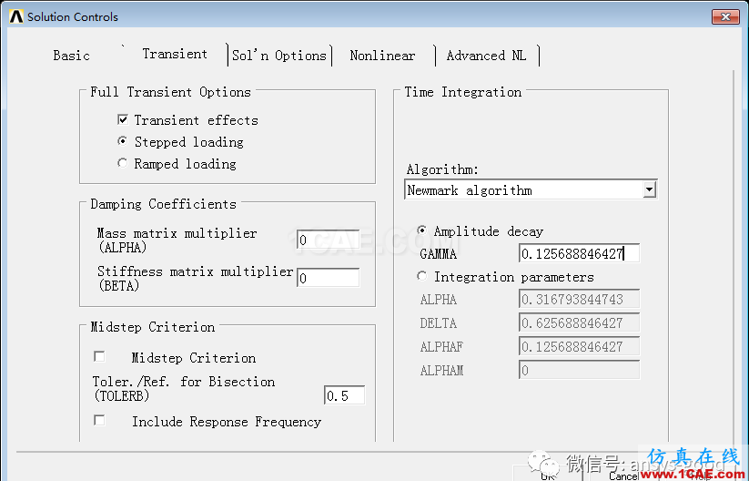The width and height of the screenshot is (749, 481).
Task: Click the DELTA label text
Action: (438, 323)
